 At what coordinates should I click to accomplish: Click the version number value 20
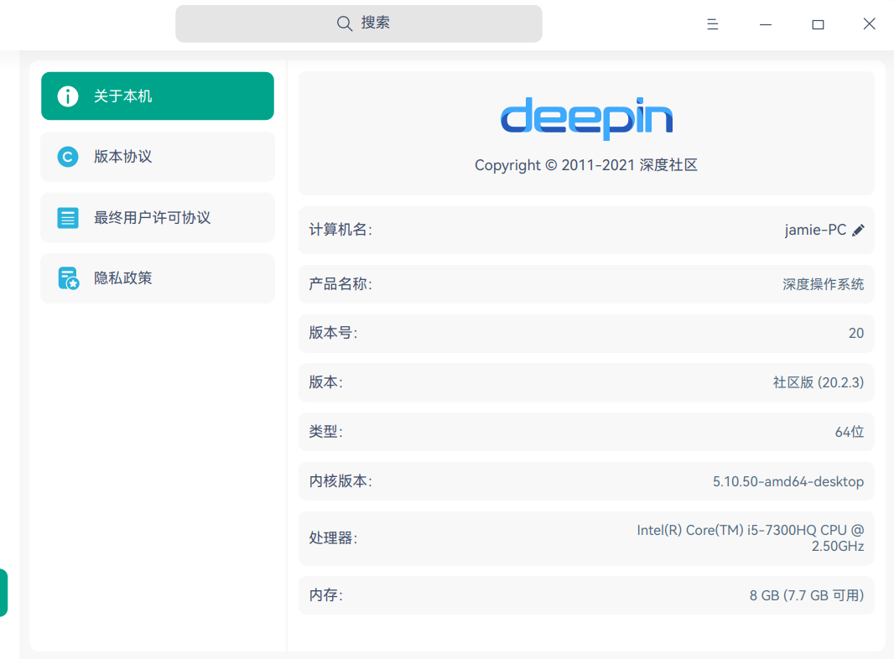pyautogui.click(x=855, y=334)
